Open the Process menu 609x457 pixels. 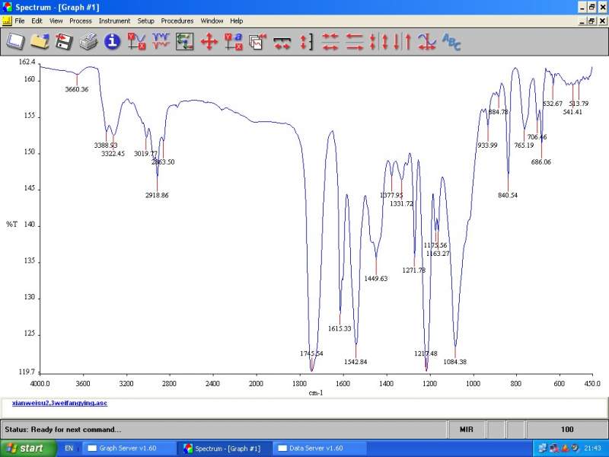(x=81, y=21)
